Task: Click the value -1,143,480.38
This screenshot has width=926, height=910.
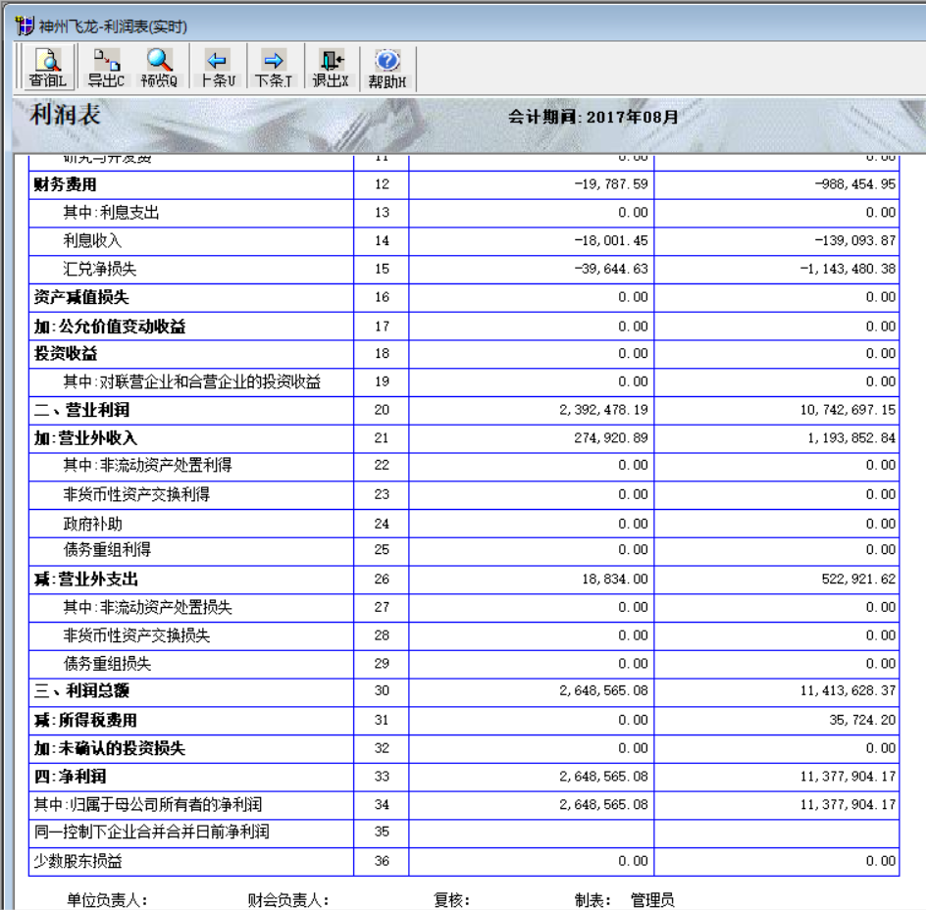Action: point(849,269)
